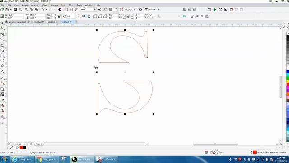Switch to angel ornament document tab
Viewport: 289px width, 163px height.
19,22
